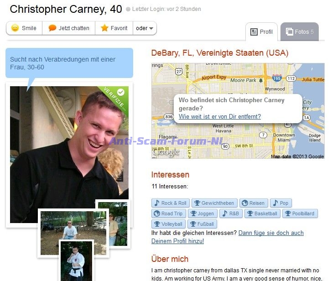Choose the Road Trip interest tag
Viewport: 332px width, 281px height.
pos(169,213)
